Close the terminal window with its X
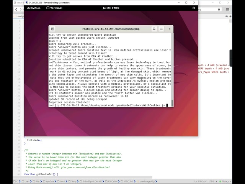This screenshot has height=184, width=245. (169, 29)
